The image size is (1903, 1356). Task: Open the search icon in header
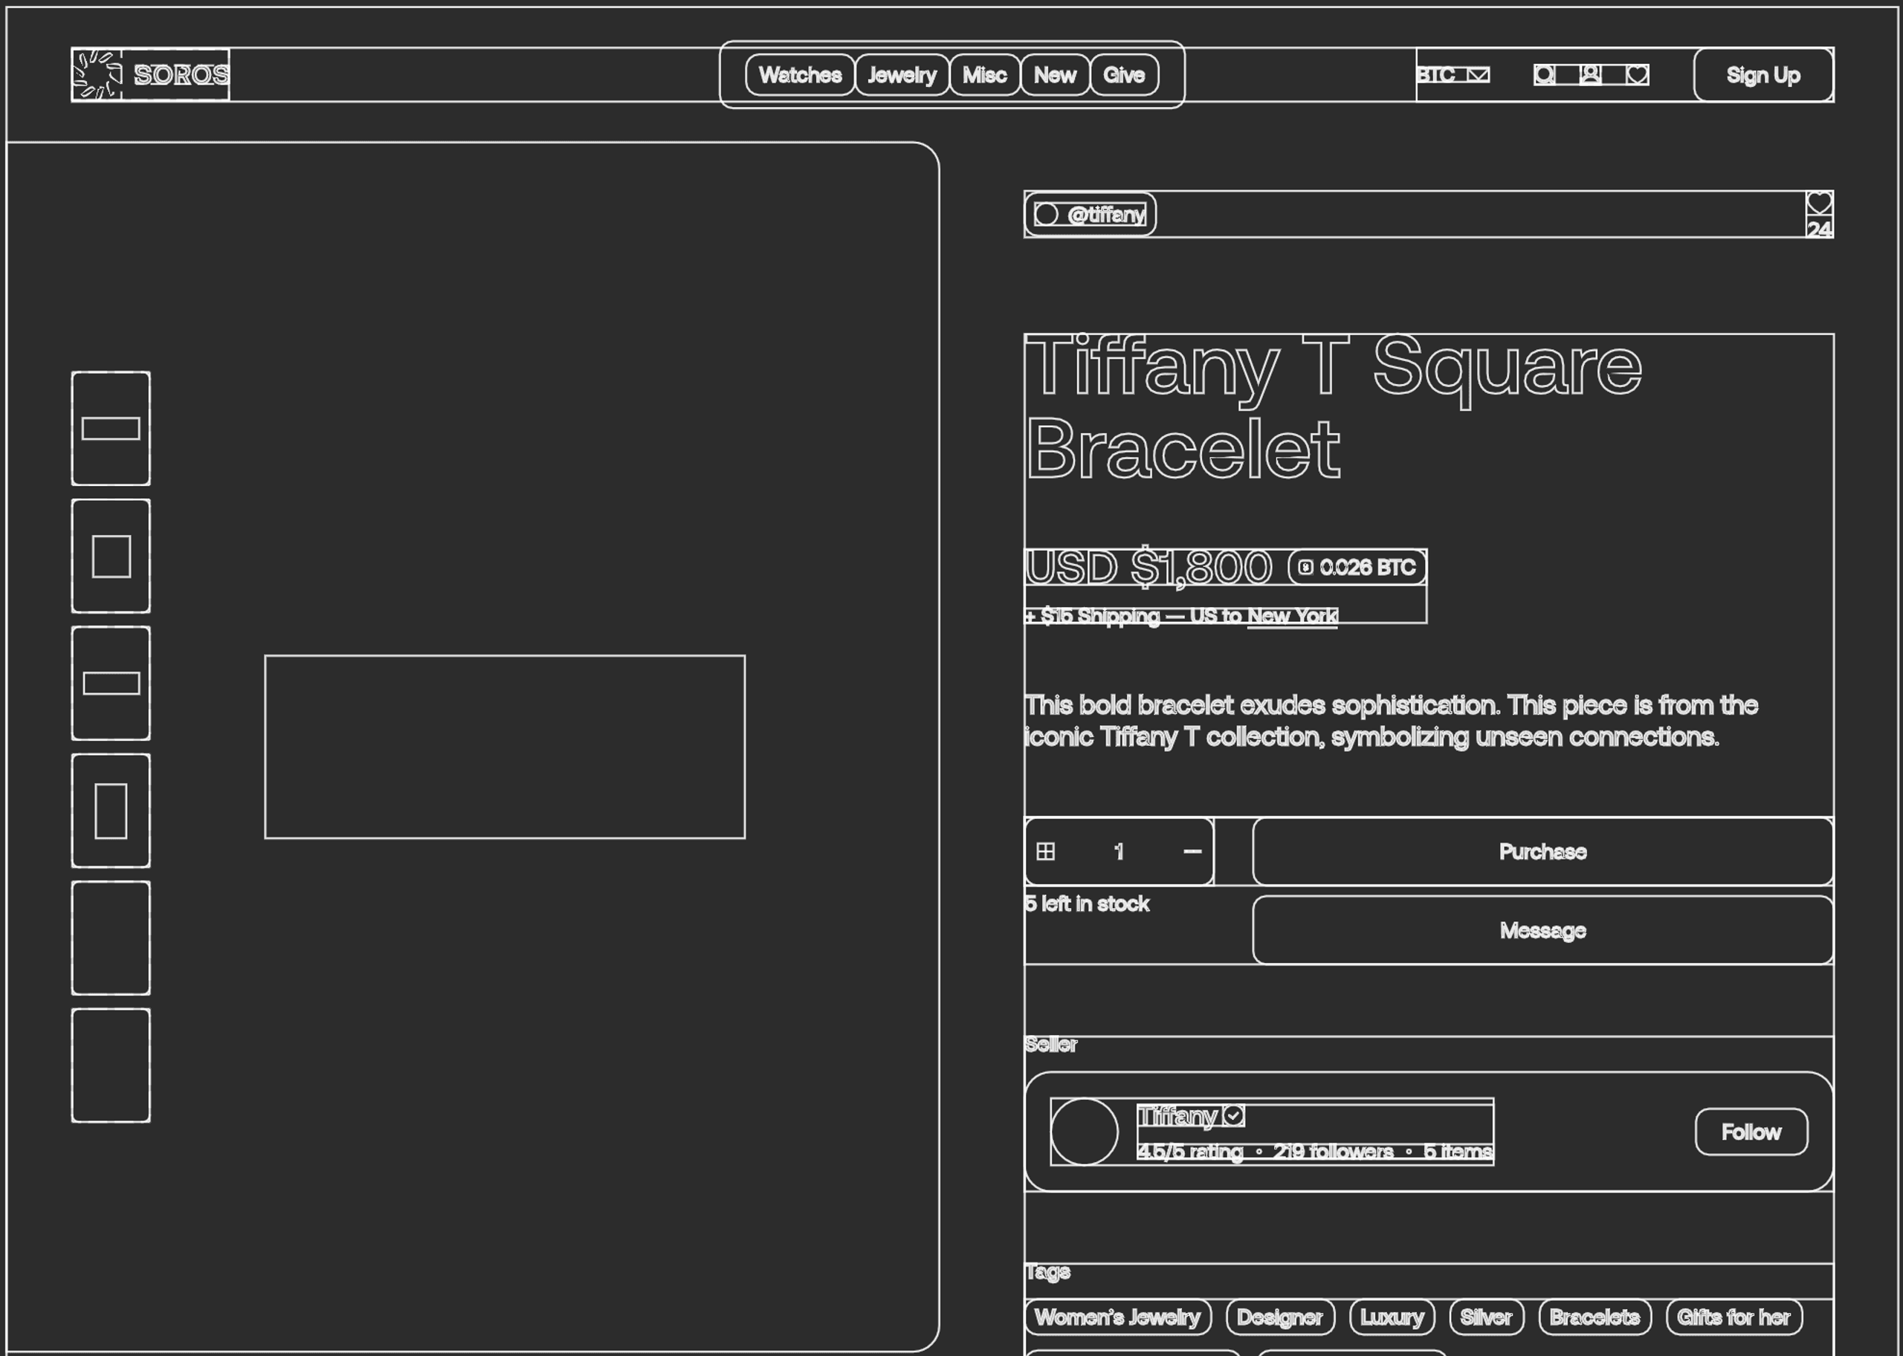[x=1544, y=75]
